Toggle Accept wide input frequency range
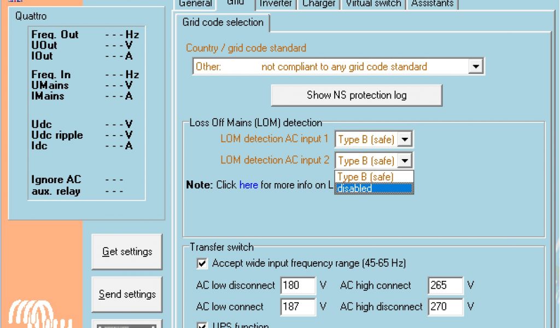The image size is (560, 328). click(202, 263)
